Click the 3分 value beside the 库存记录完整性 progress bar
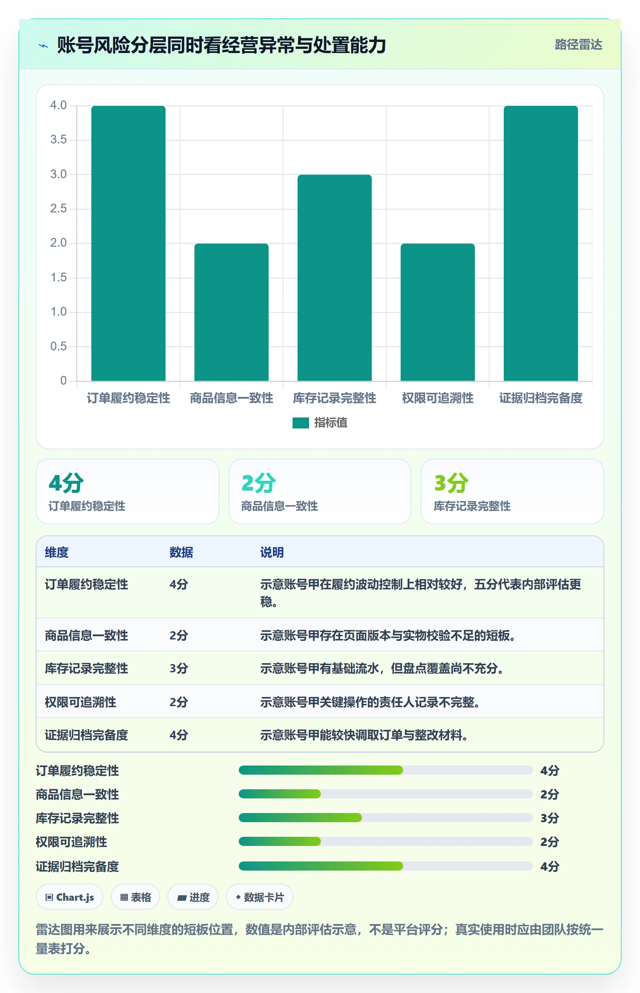640x993 pixels. click(549, 818)
